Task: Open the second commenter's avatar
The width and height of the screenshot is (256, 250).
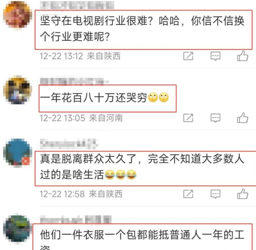Action: 17,90
